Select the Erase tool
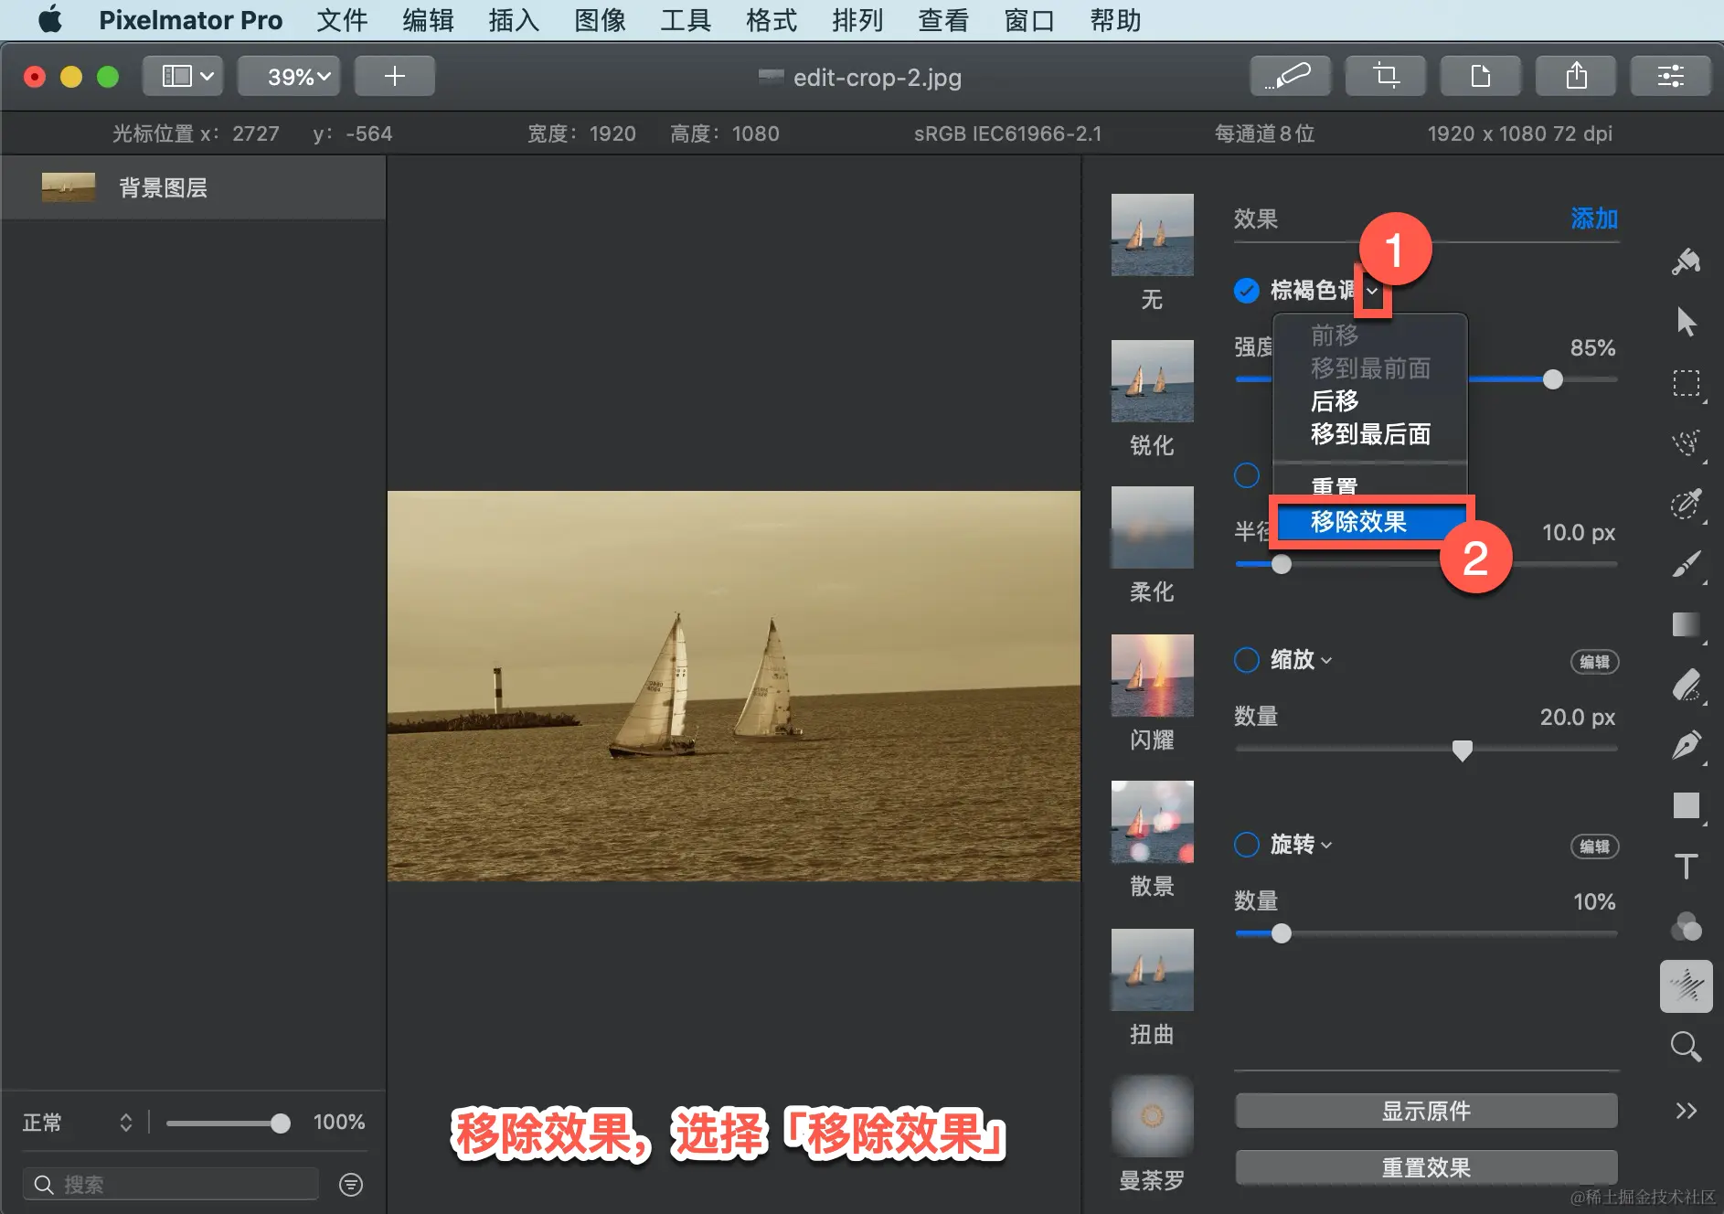The image size is (1724, 1214). click(1686, 685)
